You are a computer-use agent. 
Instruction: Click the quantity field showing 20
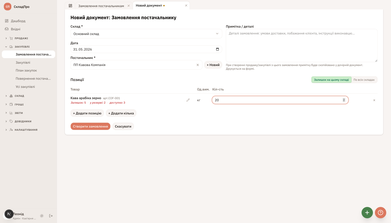(x=280, y=100)
